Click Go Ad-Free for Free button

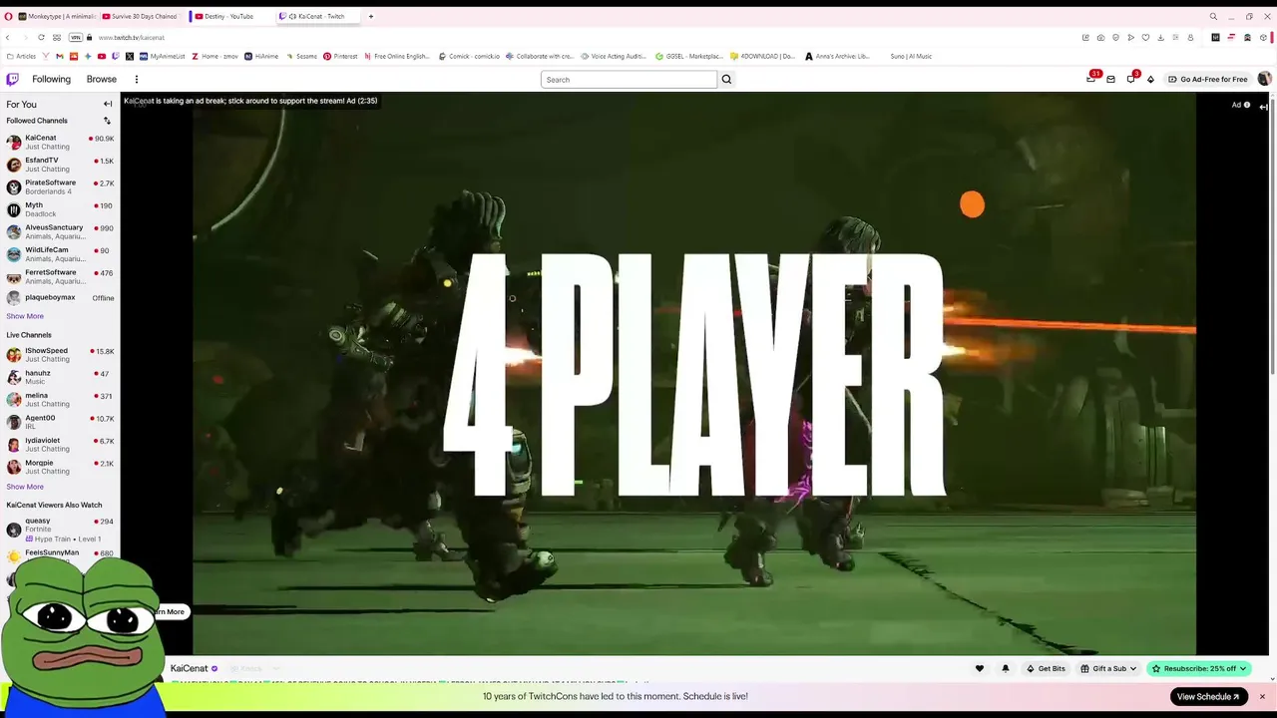(x=1208, y=79)
